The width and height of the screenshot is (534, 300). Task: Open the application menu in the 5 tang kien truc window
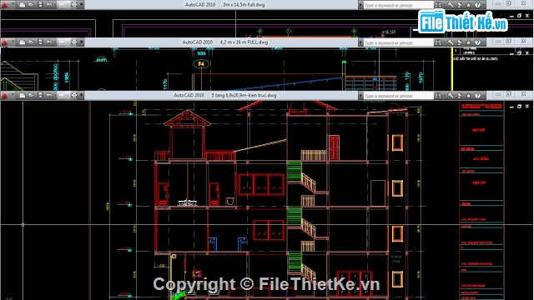pyautogui.click(x=5, y=96)
